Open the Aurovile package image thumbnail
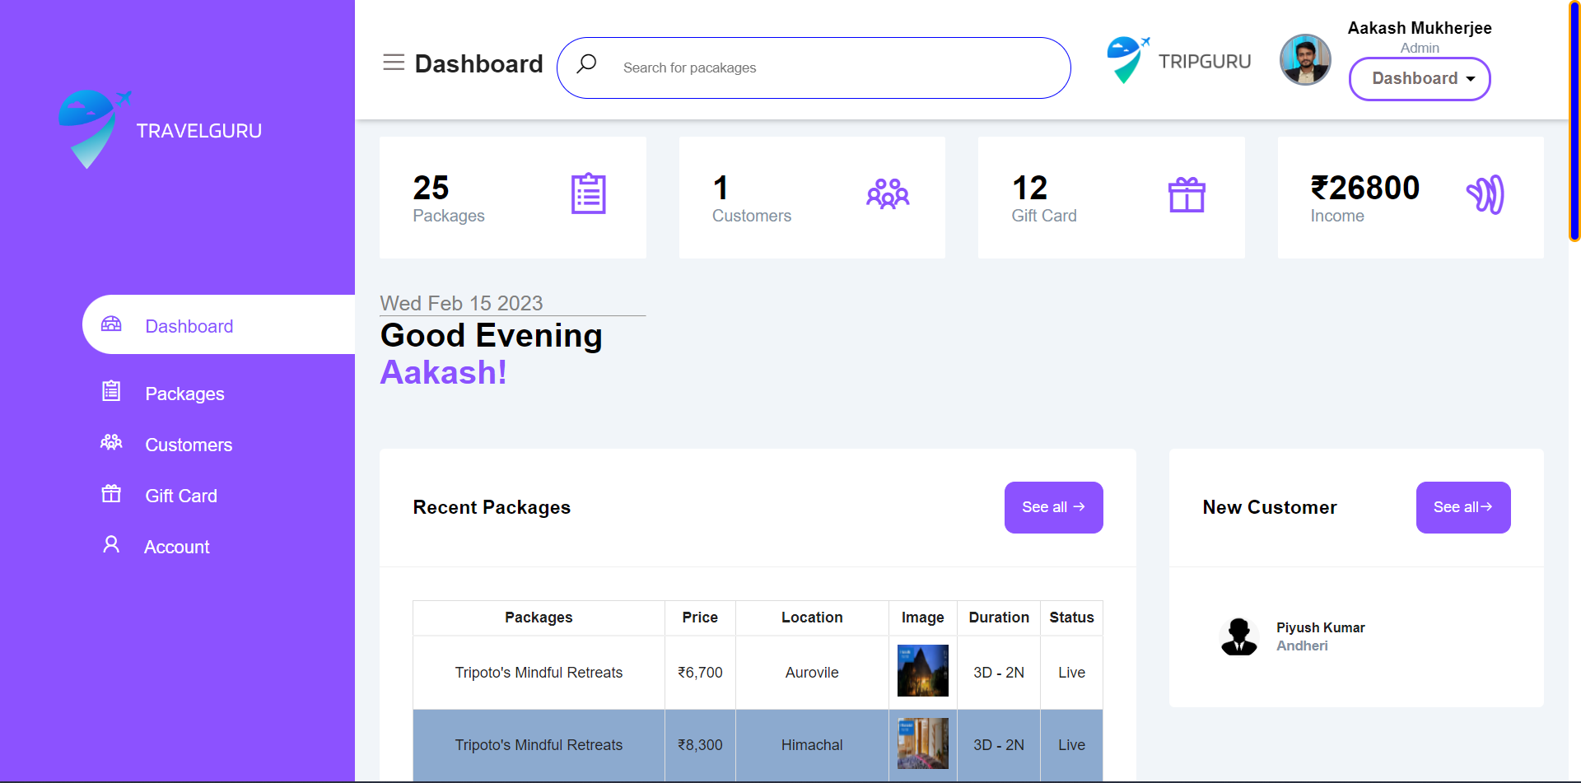The width and height of the screenshot is (1581, 783). [922, 670]
